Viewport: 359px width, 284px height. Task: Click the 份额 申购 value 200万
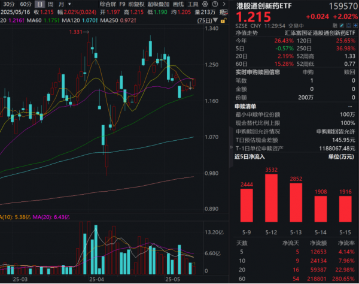click(306, 98)
